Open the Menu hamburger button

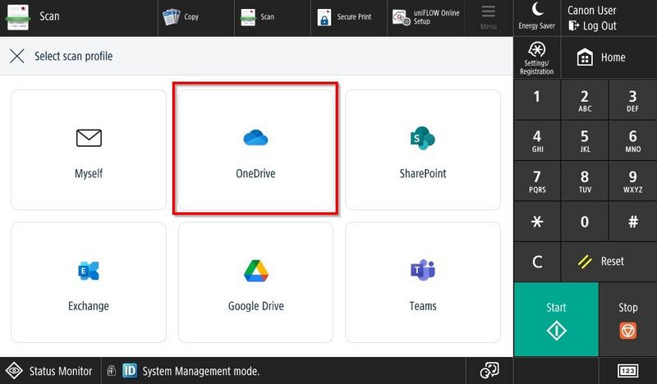pyautogui.click(x=489, y=16)
